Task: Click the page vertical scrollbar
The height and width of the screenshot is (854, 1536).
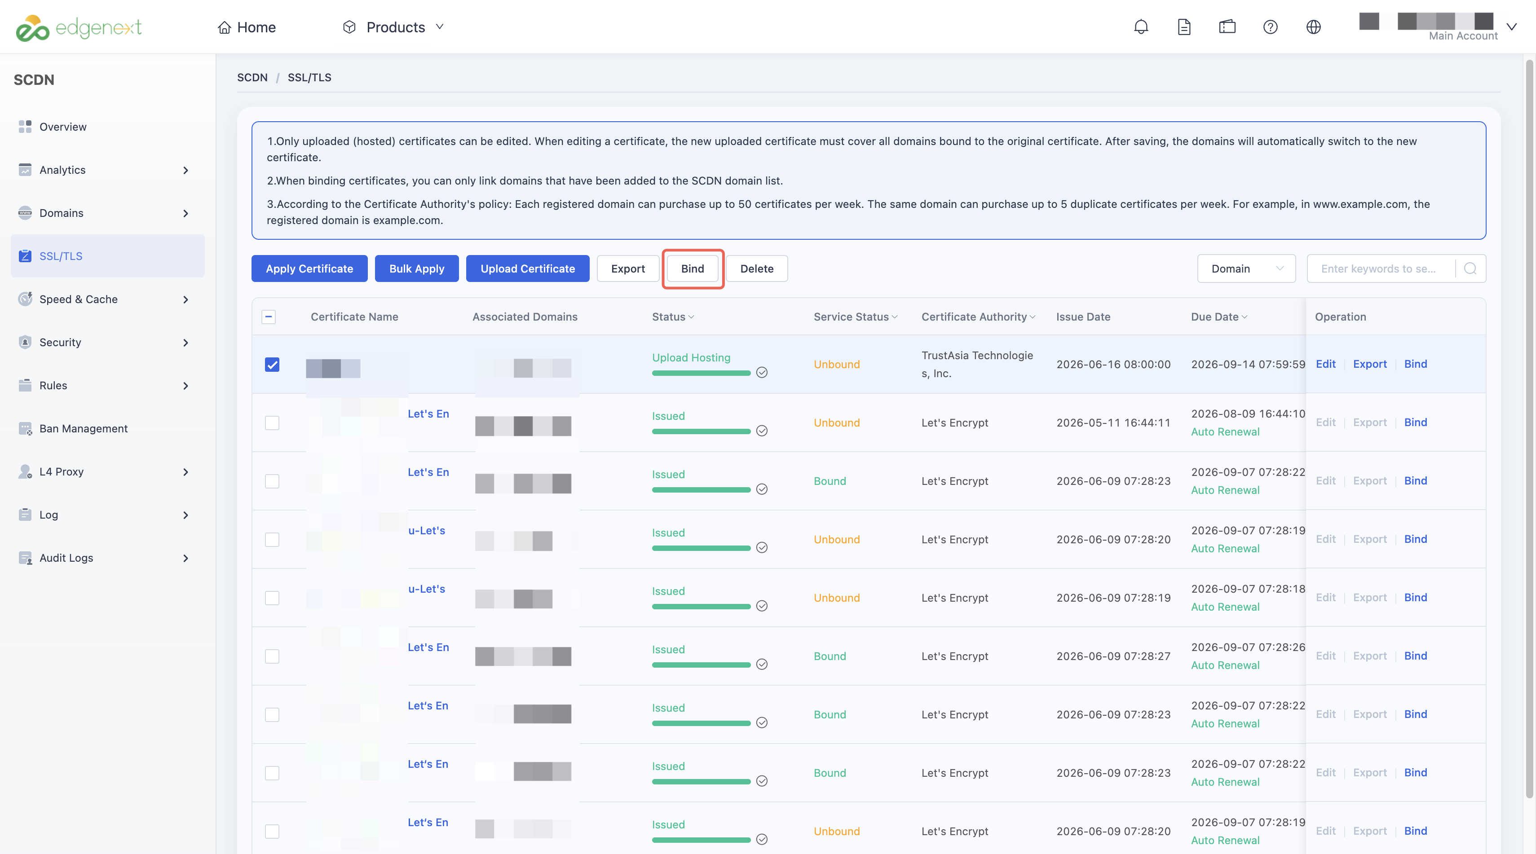Action: [x=1529, y=428]
